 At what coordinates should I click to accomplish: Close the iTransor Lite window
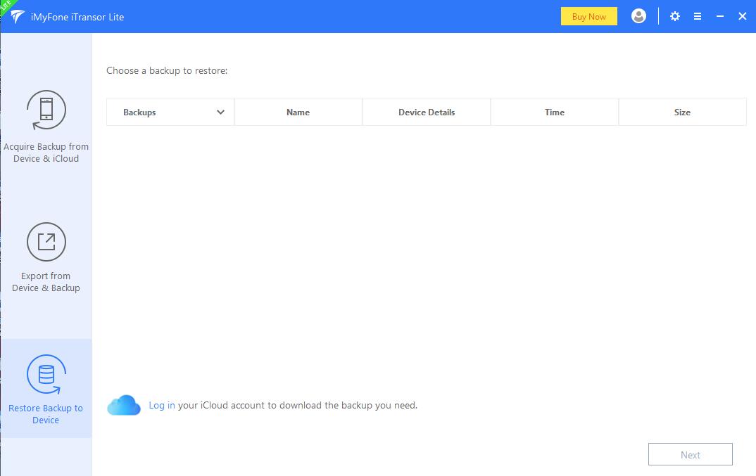743,16
